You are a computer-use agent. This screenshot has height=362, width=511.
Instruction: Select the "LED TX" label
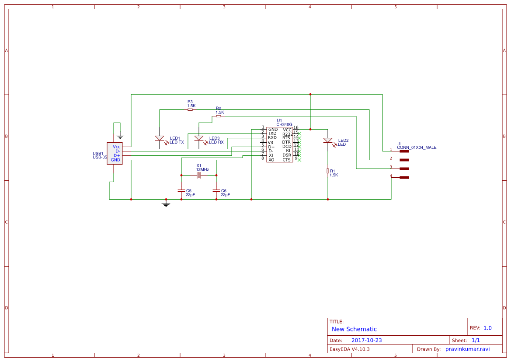tap(177, 142)
